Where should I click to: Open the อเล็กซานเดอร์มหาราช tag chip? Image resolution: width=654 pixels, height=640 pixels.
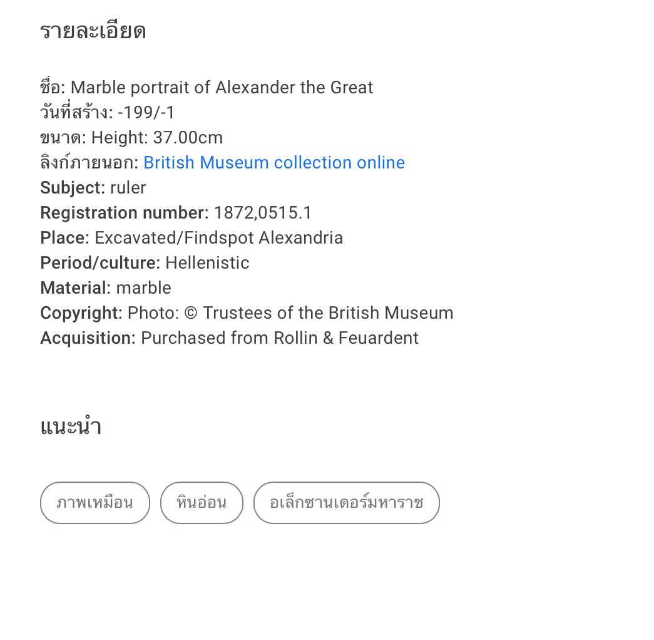[x=346, y=503]
